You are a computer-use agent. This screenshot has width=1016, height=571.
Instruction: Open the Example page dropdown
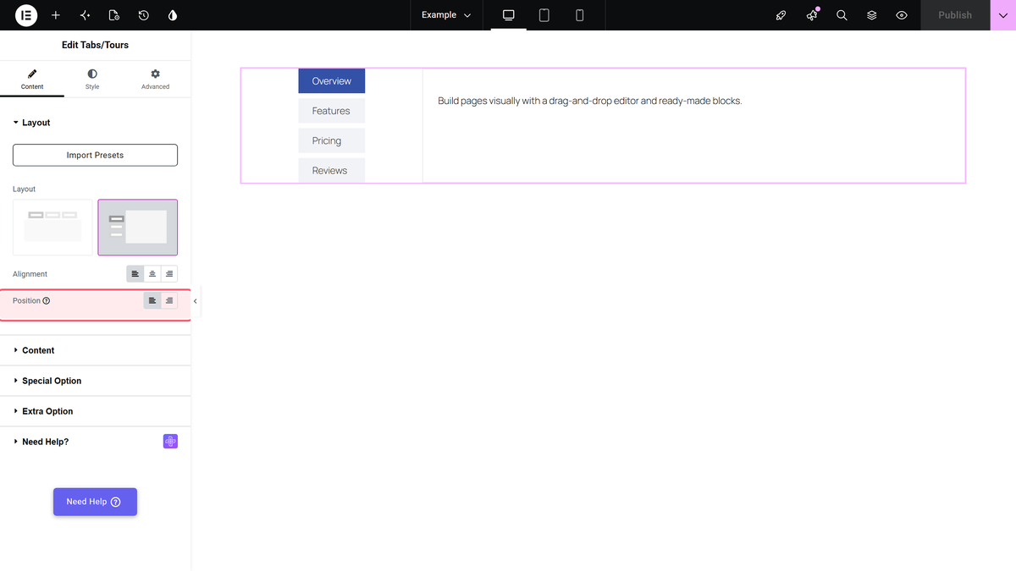[446, 15]
